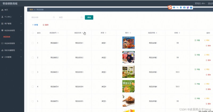The width and height of the screenshot is (213, 112).
Task: Open Sogou toolbox grid icon
Action: (191, 8)
